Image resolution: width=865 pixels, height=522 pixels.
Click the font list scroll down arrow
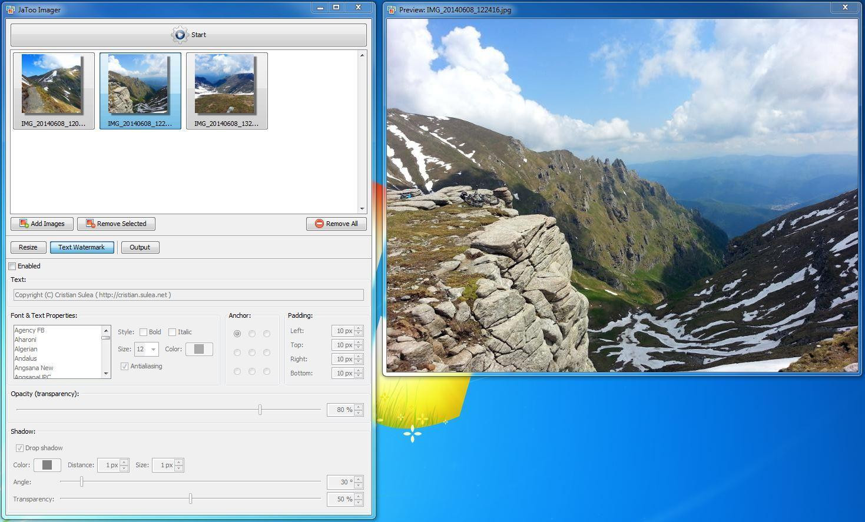[106, 374]
